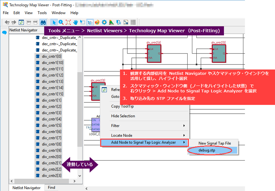Toggle the area selection tool

click(x=83, y=22)
